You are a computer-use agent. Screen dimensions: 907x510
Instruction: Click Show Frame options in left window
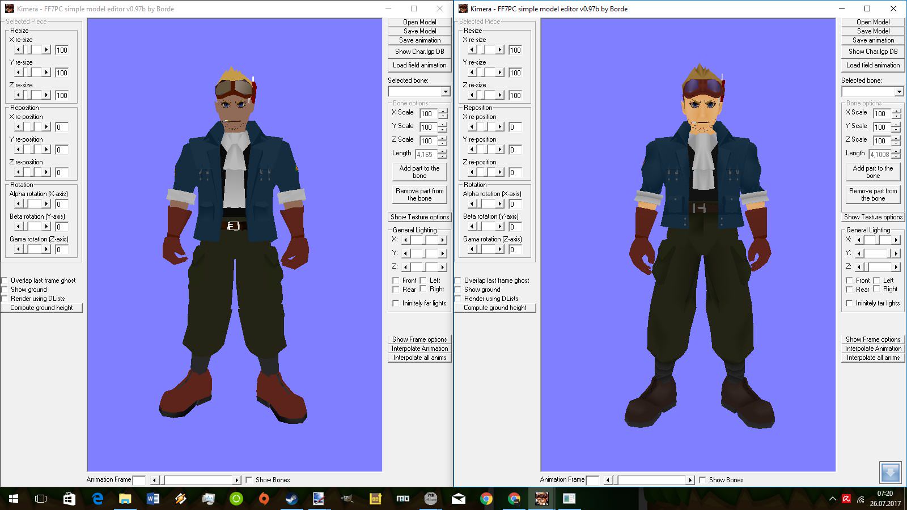coord(419,339)
